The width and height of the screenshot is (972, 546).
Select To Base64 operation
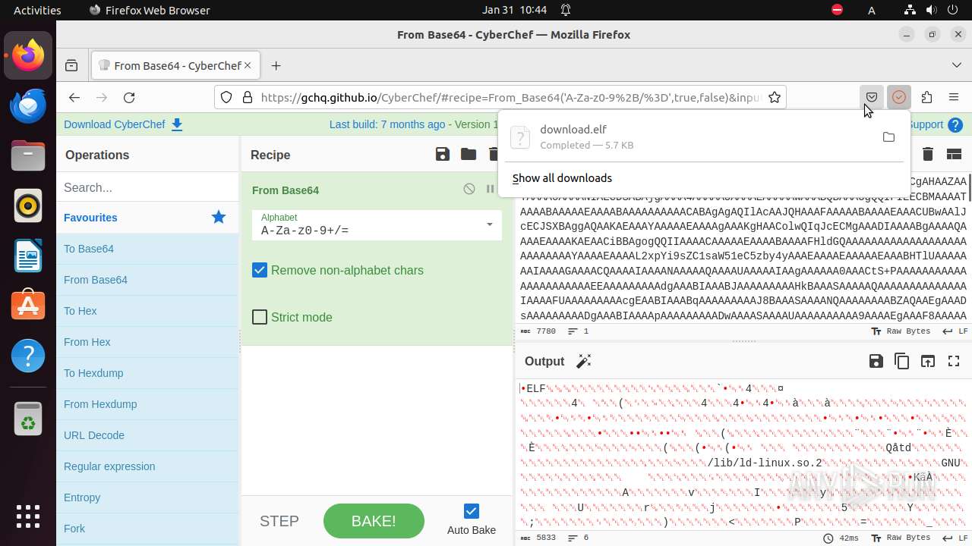pyautogui.click(x=147, y=249)
